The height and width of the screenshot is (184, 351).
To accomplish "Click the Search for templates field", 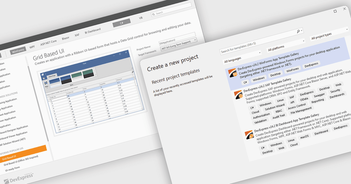I will 261,41.
